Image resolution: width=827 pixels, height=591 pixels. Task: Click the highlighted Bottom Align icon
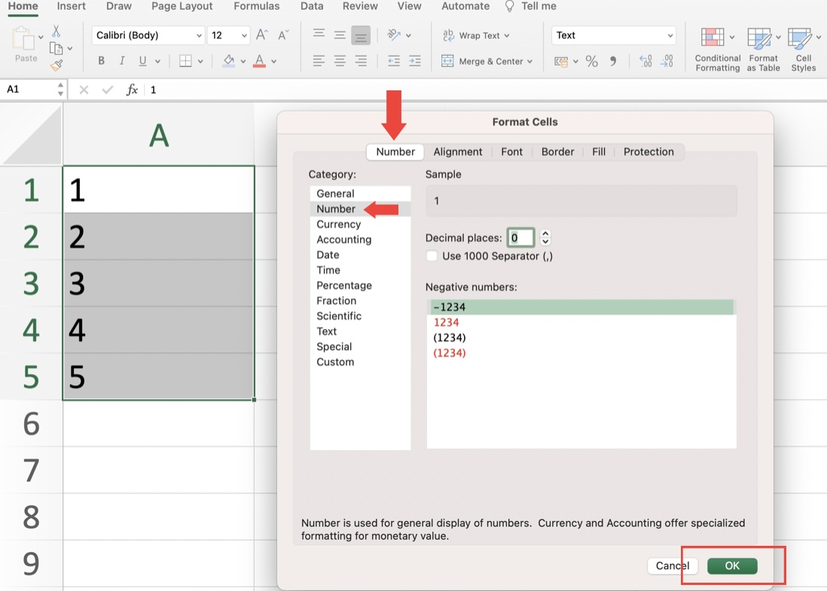point(361,35)
